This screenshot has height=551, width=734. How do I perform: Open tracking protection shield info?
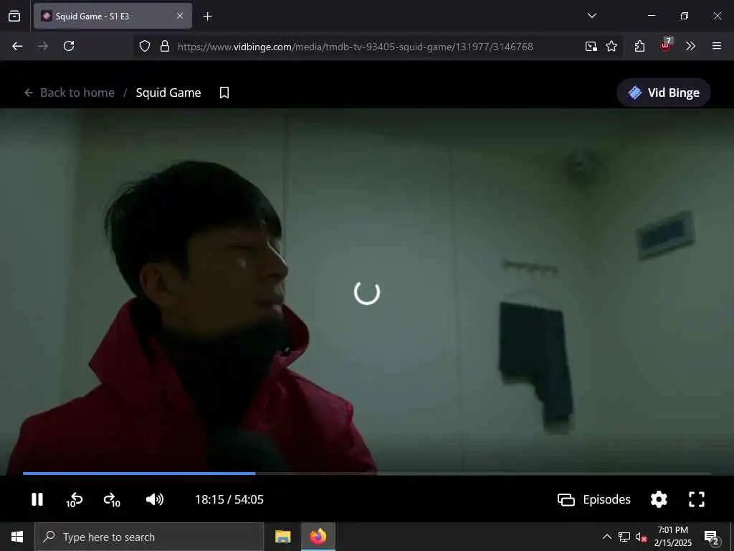[x=145, y=47]
